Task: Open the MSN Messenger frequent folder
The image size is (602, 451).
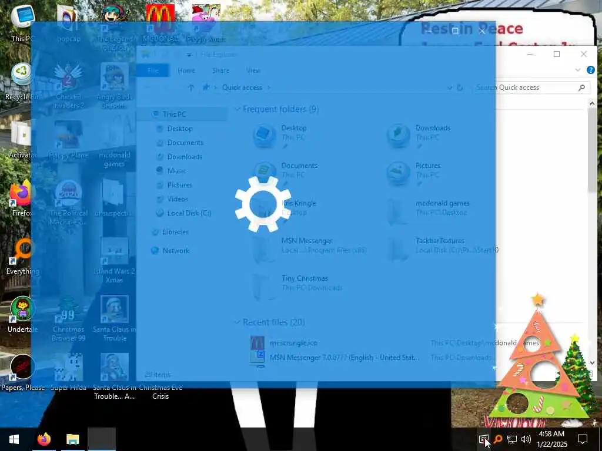Action: tap(309, 249)
